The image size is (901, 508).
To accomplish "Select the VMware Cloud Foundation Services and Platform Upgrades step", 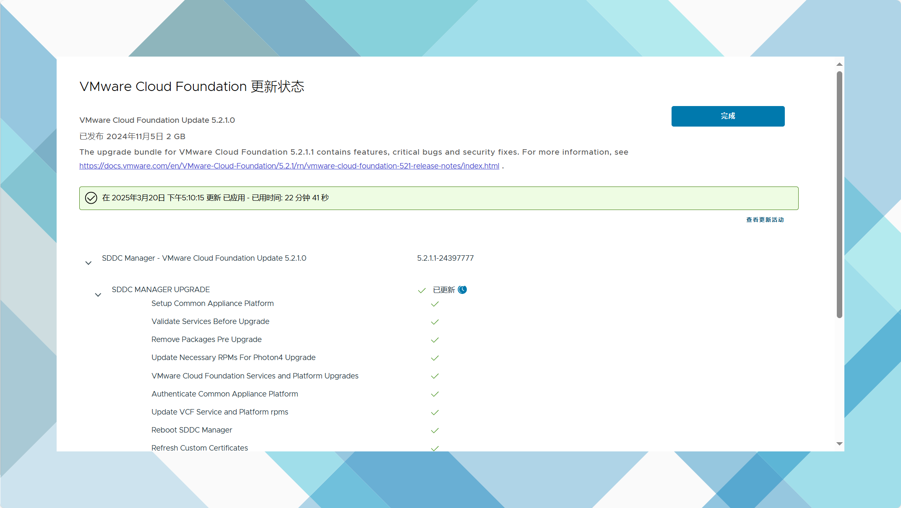I will (x=255, y=376).
